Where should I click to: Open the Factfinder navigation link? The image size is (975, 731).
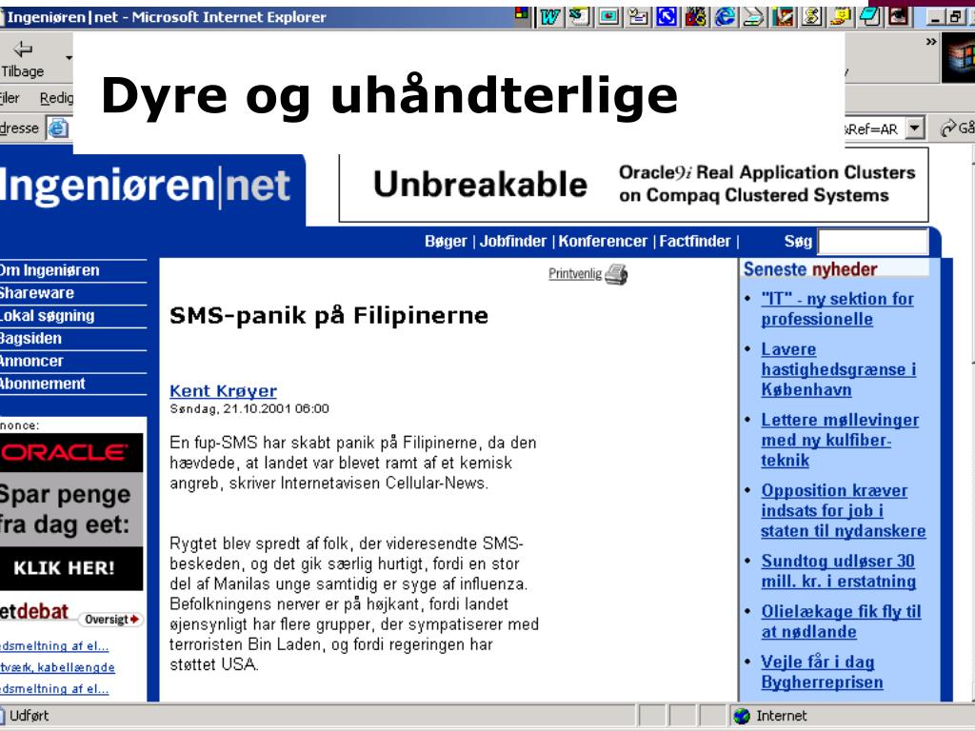pyautogui.click(x=694, y=241)
